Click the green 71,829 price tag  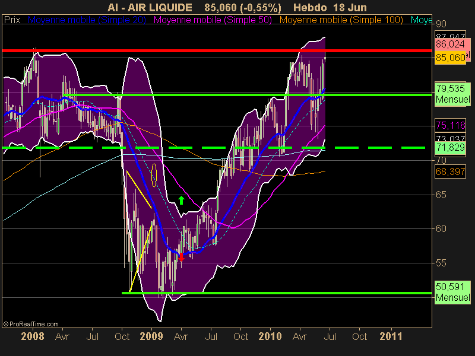click(450, 148)
